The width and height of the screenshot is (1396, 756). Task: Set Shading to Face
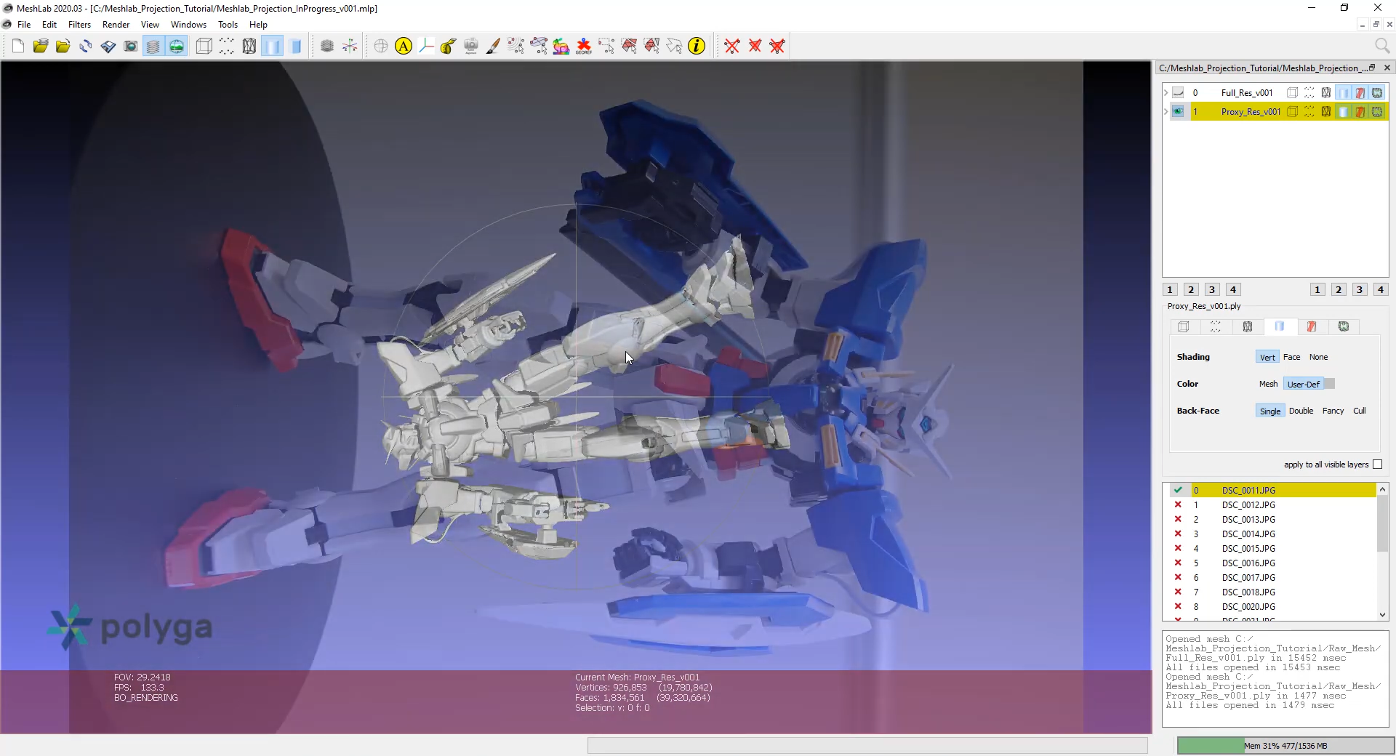point(1291,357)
